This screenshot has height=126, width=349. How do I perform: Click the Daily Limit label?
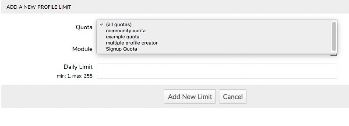(78, 67)
